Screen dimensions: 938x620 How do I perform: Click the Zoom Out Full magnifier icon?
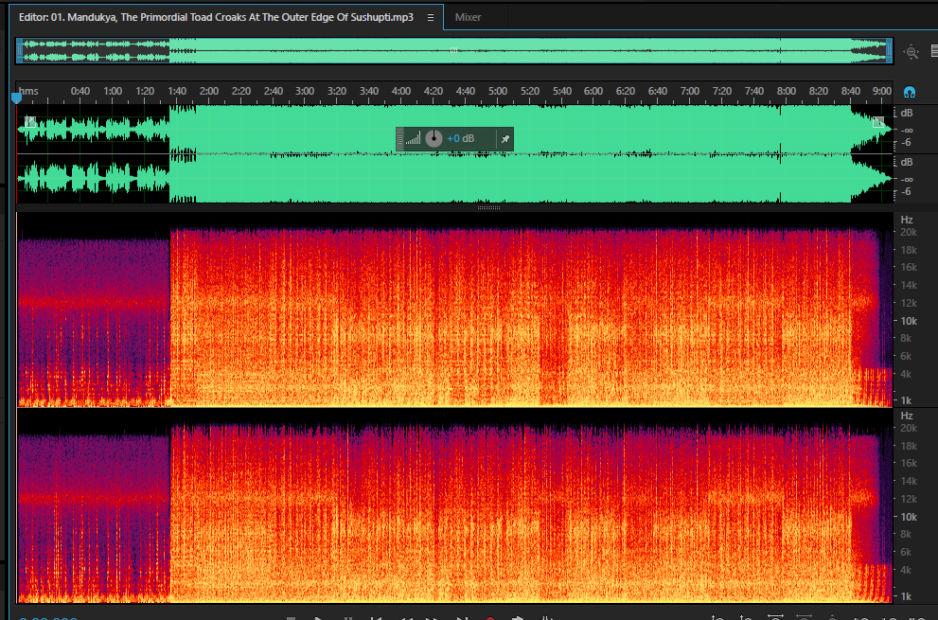tap(911, 52)
